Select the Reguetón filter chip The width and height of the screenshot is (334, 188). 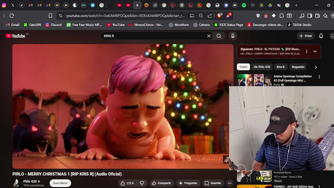pyautogui.click(x=298, y=67)
